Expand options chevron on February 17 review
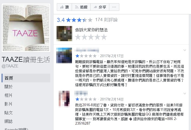This screenshot has height=130, width=191. click(x=185, y=50)
